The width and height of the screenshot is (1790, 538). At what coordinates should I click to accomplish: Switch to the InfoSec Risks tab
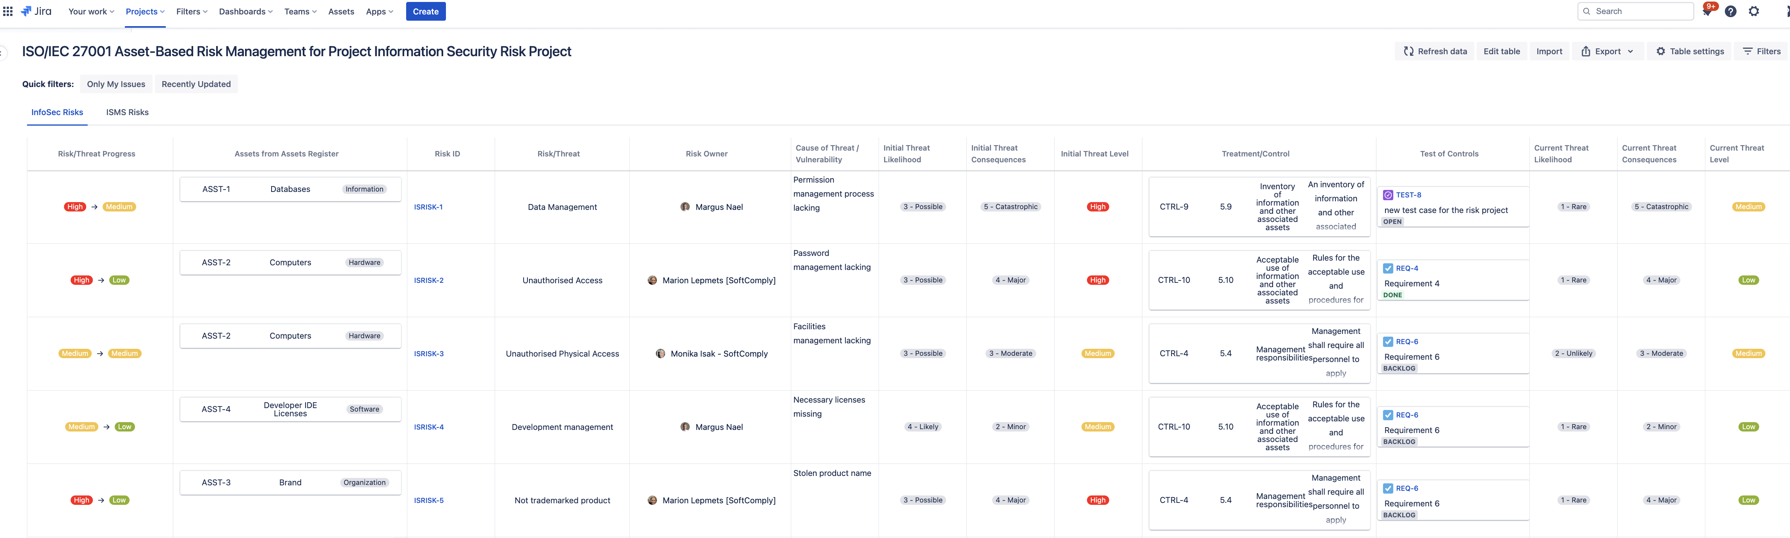tap(57, 112)
